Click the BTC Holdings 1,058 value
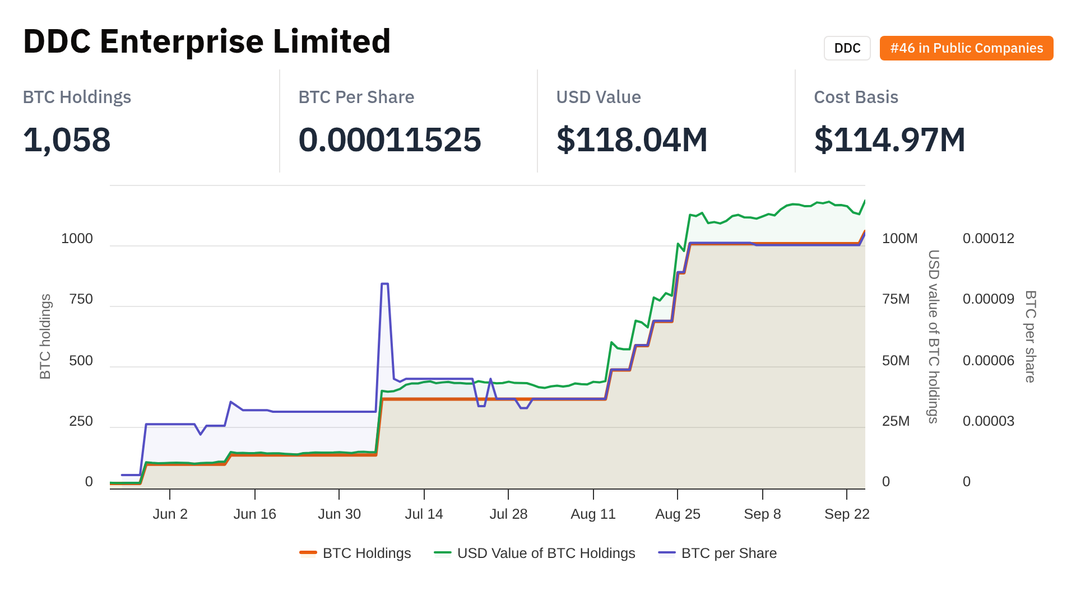Screen dimensions: 1076x605 point(67,140)
